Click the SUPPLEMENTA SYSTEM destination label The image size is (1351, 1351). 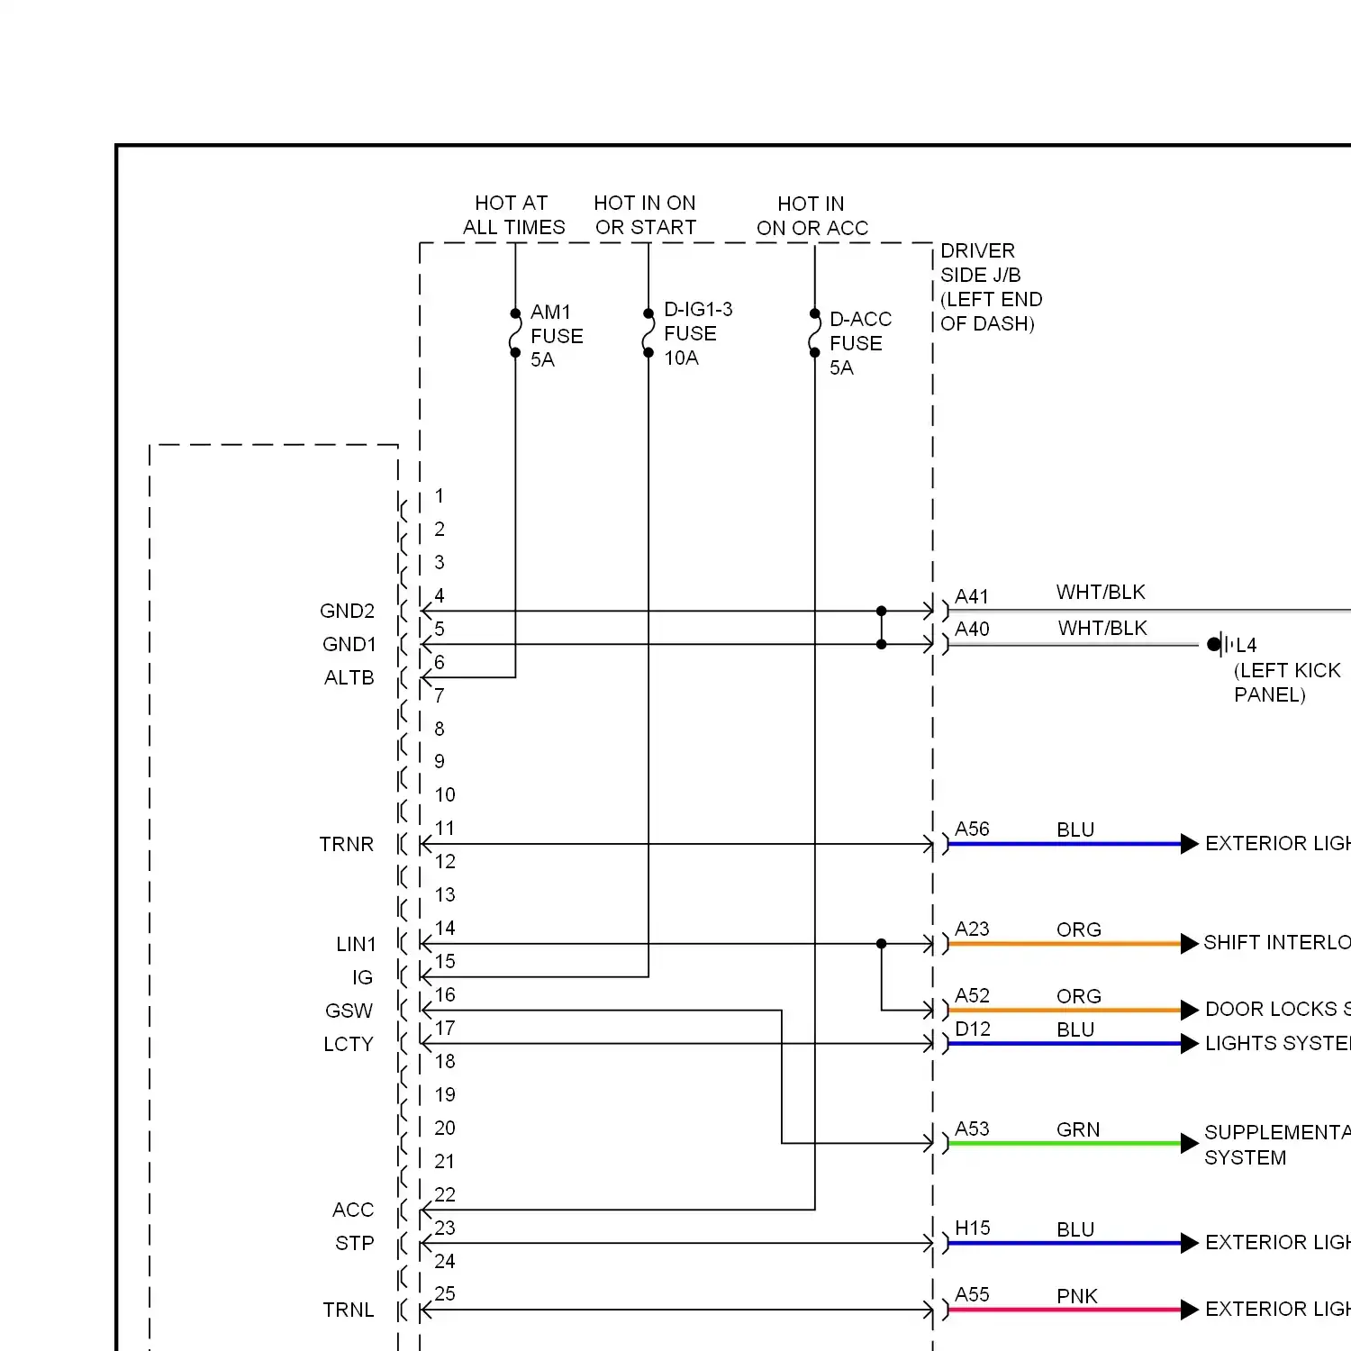click(x=1277, y=1145)
